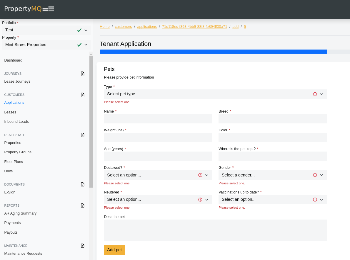Click the Documents section document icon
The width and height of the screenshot is (350, 260).
(x=83, y=184)
